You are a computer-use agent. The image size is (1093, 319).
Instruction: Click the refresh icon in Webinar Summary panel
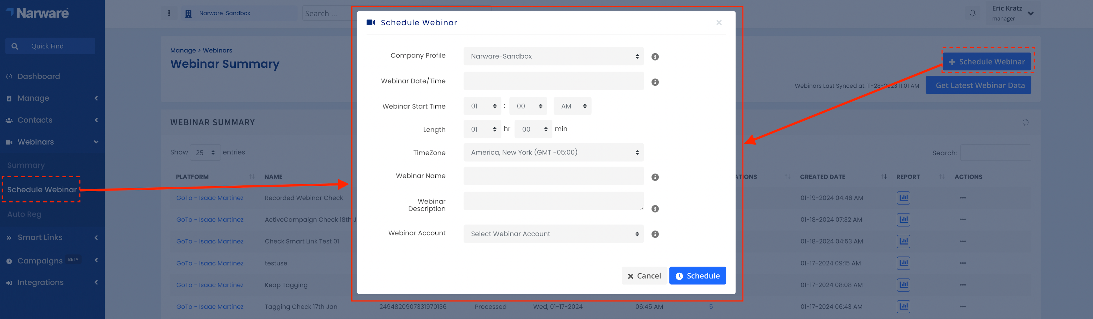tap(1026, 122)
